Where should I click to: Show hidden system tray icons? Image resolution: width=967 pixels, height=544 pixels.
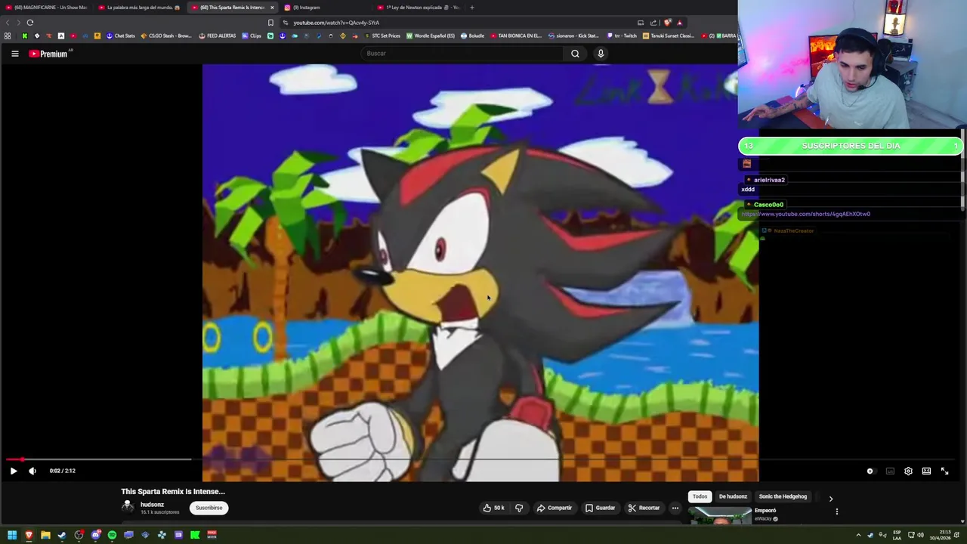tap(857, 535)
